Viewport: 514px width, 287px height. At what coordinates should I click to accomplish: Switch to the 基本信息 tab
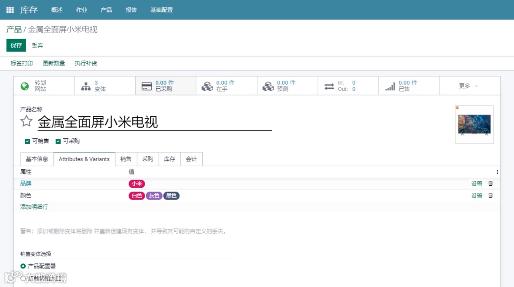[37, 159]
